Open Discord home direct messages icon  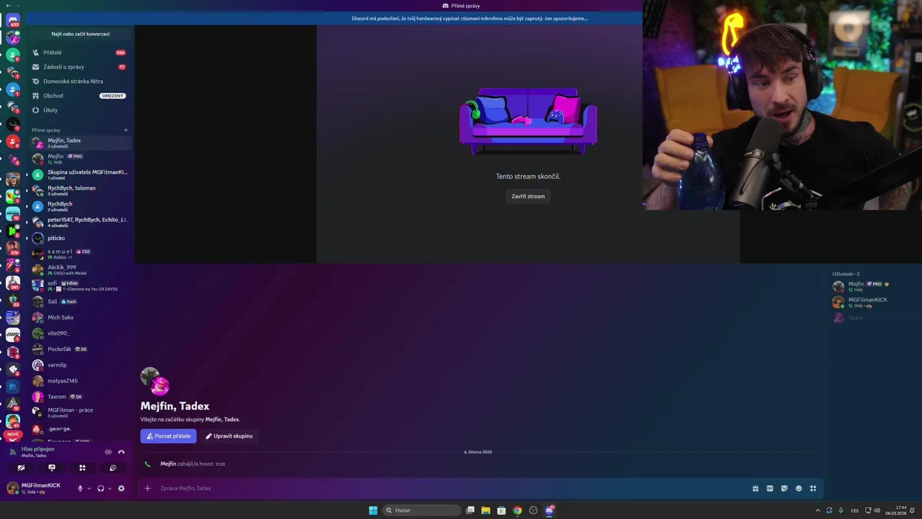point(12,20)
